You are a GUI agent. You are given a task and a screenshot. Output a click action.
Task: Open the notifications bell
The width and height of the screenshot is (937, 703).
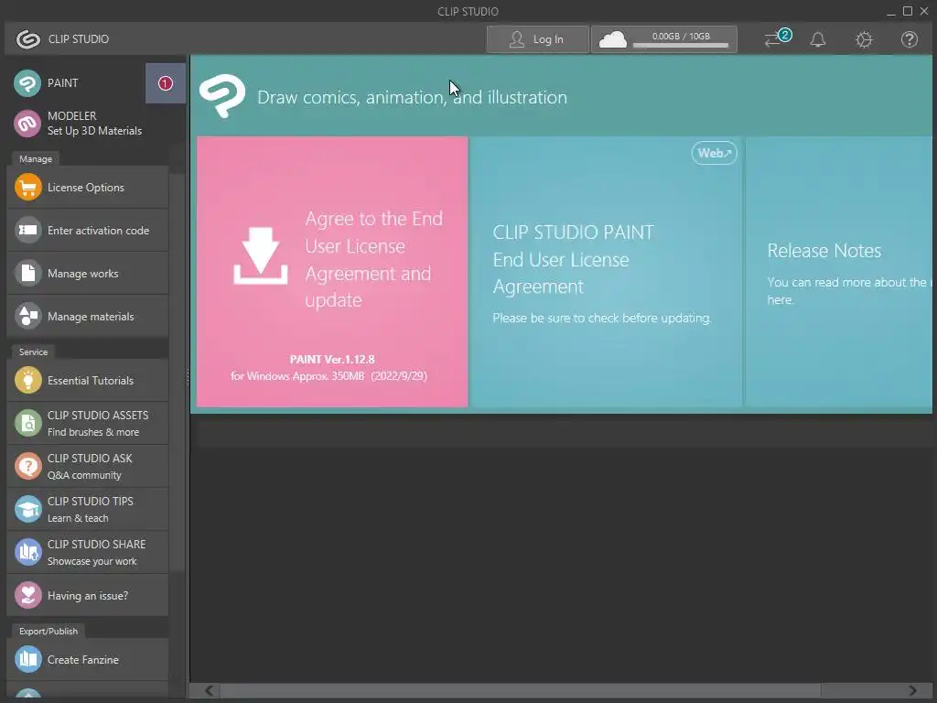coord(817,39)
